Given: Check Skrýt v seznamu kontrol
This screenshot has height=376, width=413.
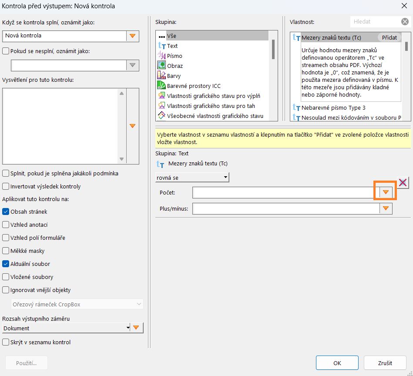Looking at the screenshot, I should tap(6, 342).
